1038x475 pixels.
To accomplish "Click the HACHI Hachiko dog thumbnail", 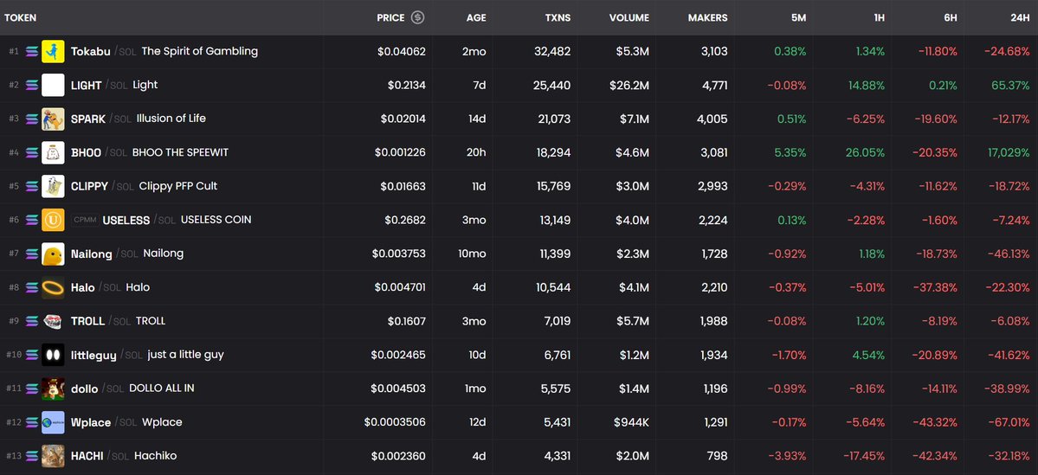I will click(53, 456).
